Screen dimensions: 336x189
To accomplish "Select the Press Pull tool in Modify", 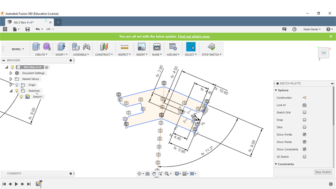I will 61,46.
